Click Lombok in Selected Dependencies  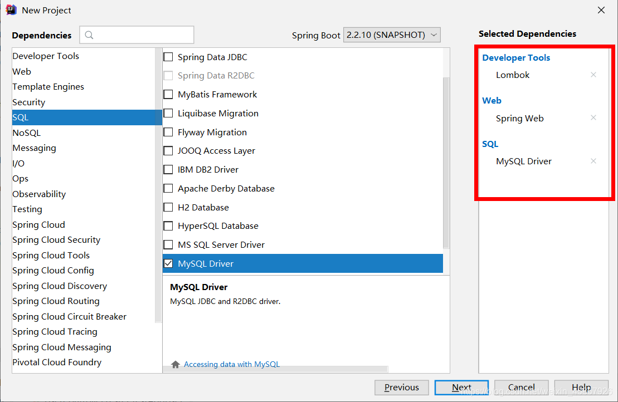click(x=512, y=75)
